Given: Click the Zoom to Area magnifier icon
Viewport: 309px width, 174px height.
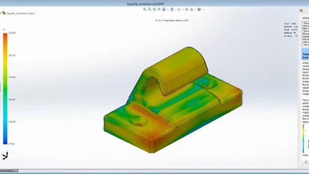Looking at the screenshot, I should click(149, 9).
